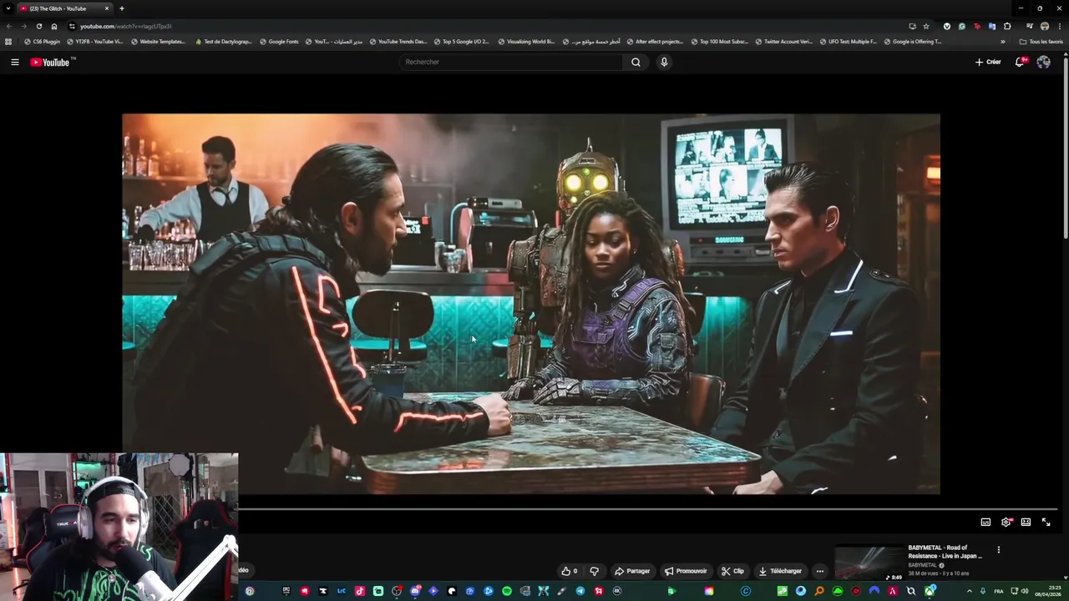
Task: Click the Clip button
Action: pos(732,571)
